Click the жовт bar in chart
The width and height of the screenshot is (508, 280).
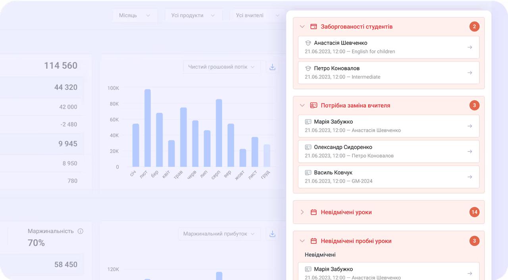(x=243, y=158)
